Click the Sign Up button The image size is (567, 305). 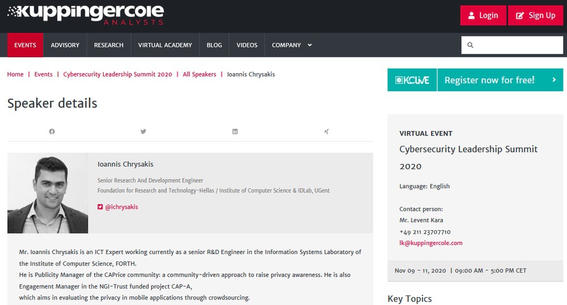[x=535, y=15]
